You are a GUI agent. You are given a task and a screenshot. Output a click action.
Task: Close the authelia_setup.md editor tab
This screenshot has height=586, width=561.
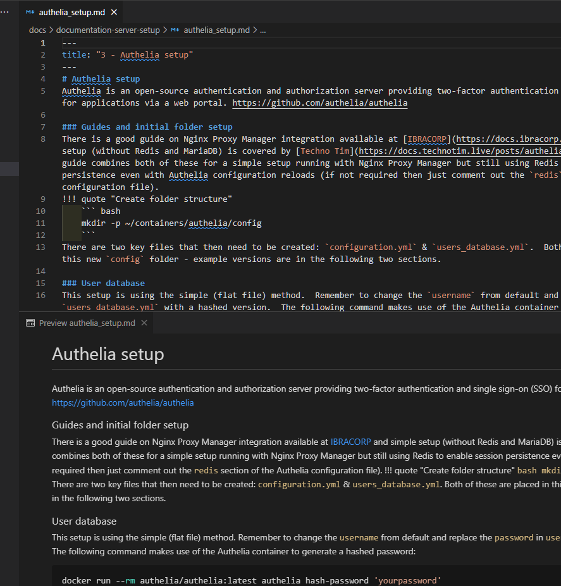[x=114, y=12]
